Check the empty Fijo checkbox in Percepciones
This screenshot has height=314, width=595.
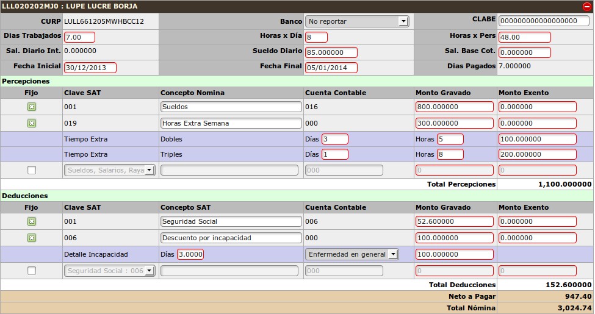tap(32, 170)
